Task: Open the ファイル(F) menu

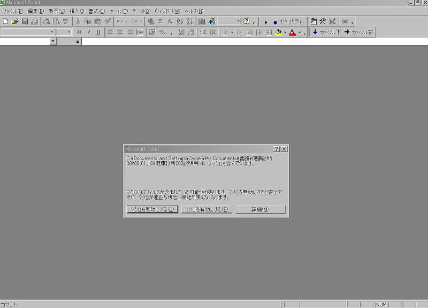Action: pos(12,11)
